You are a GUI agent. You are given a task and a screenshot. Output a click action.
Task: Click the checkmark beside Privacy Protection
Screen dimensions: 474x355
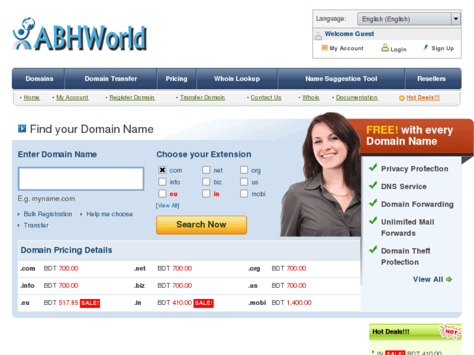(x=373, y=167)
